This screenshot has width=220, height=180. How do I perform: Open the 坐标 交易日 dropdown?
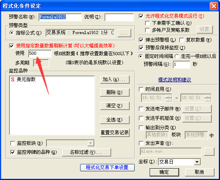coord(197,162)
